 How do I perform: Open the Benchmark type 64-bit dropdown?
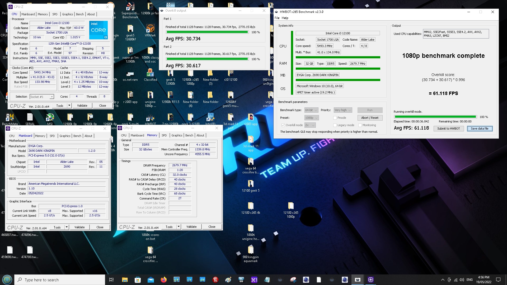pos(311,110)
